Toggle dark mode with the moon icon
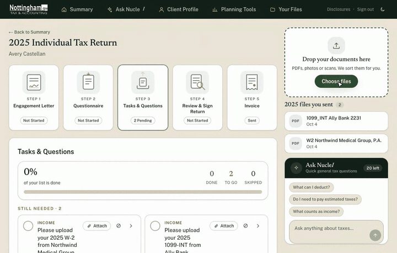The height and width of the screenshot is (253, 397). pyautogui.click(x=383, y=9)
